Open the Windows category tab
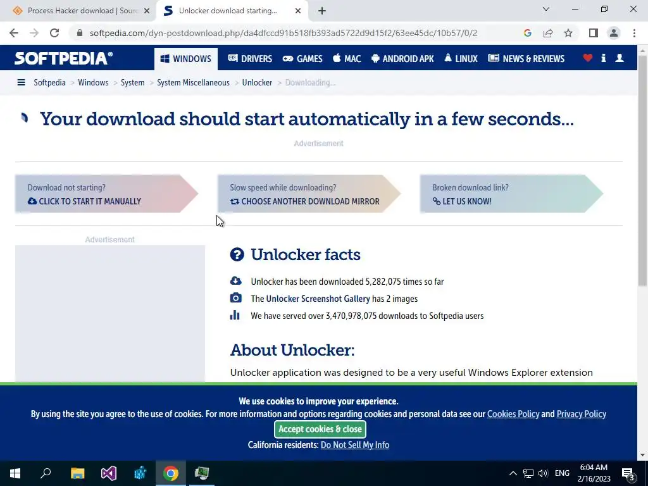The width and height of the screenshot is (648, 486). click(186, 59)
